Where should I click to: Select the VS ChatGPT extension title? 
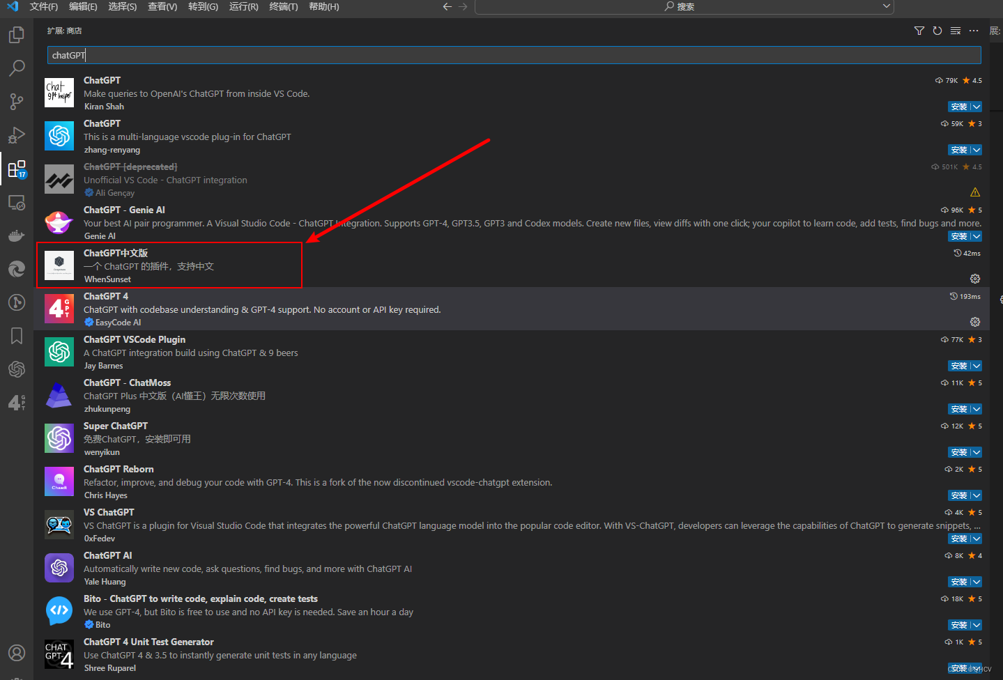[x=109, y=512]
